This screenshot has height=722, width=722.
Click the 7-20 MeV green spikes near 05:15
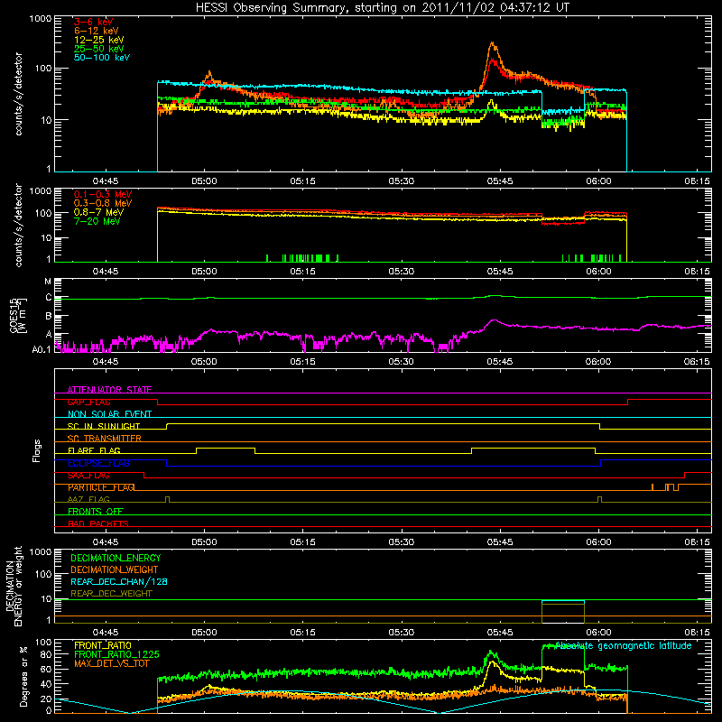coord(303,258)
